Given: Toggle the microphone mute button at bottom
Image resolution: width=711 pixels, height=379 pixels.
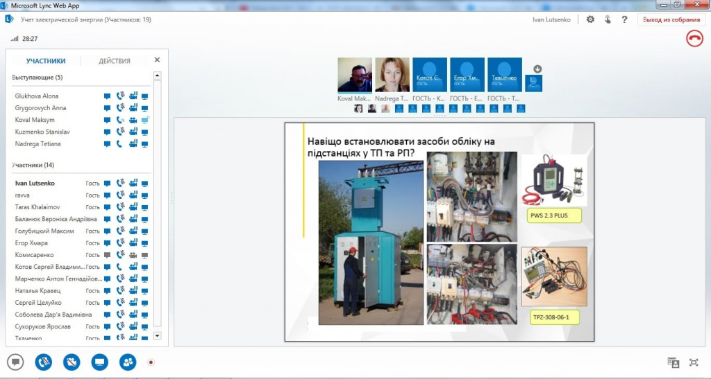Looking at the screenshot, I should (x=44, y=362).
